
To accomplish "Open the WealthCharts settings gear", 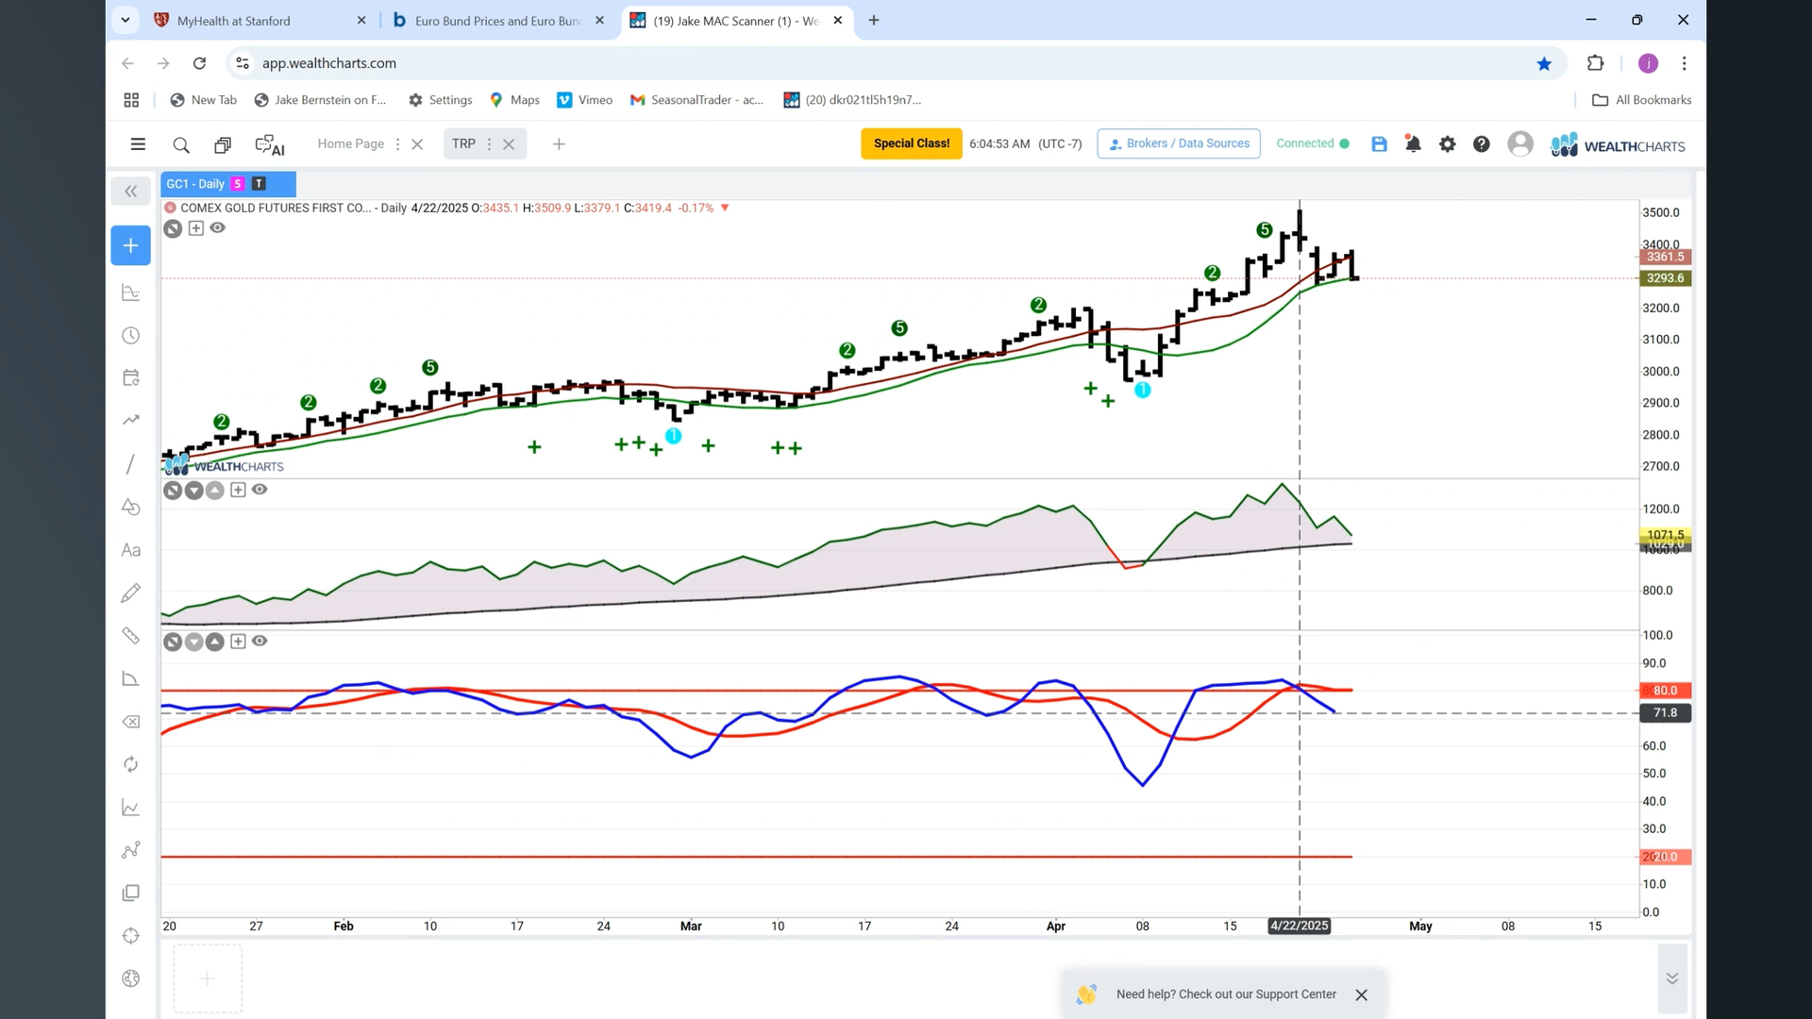I will [1447, 144].
